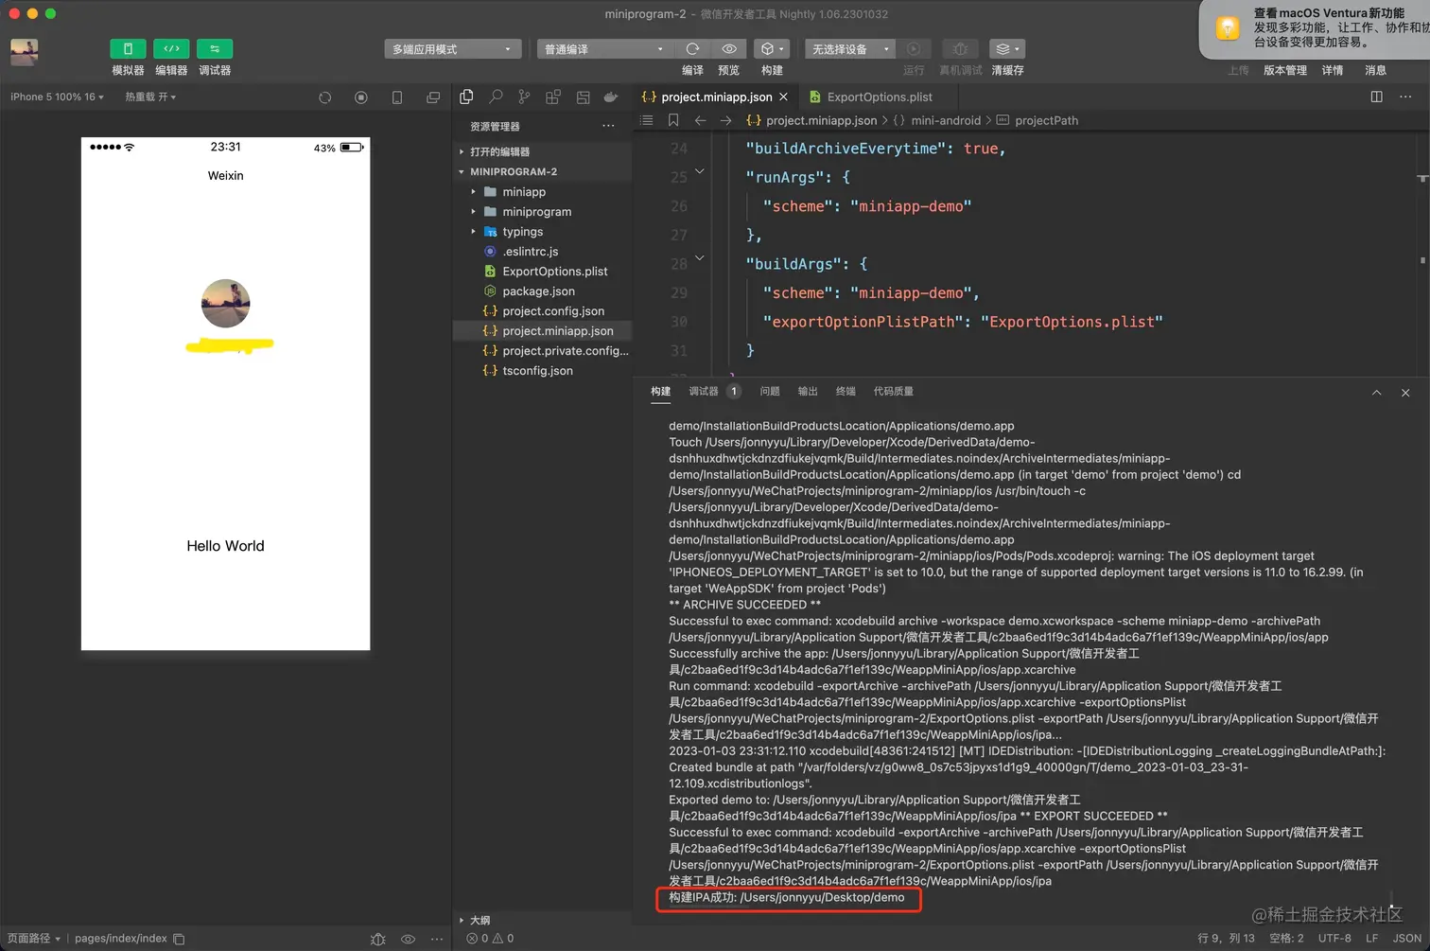Open 资源管理器 more actions ellipsis
The width and height of the screenshot is (1430, 951).
point(608,126)
